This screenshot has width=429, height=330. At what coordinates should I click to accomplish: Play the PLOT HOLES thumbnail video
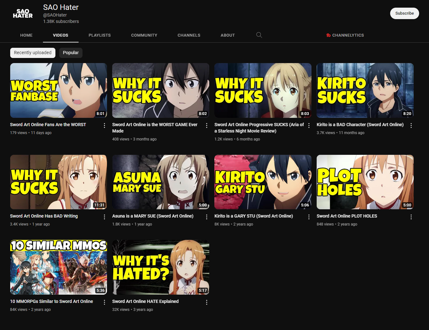(365, 182)
